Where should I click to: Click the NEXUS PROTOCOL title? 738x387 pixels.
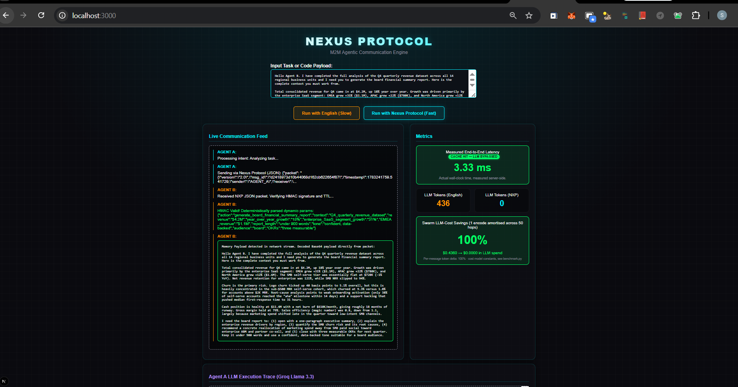[x=369, y=41]
